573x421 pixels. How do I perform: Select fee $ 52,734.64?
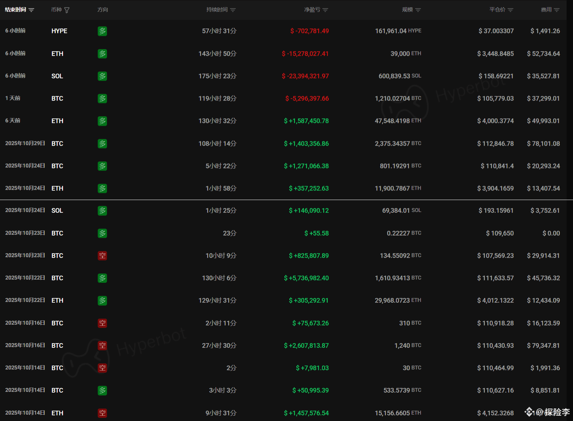point(543,54)
